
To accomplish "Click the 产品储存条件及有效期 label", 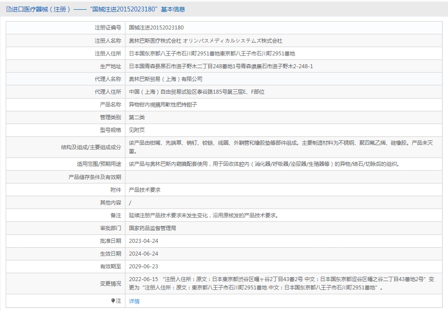I will click(x=95, y=177).
